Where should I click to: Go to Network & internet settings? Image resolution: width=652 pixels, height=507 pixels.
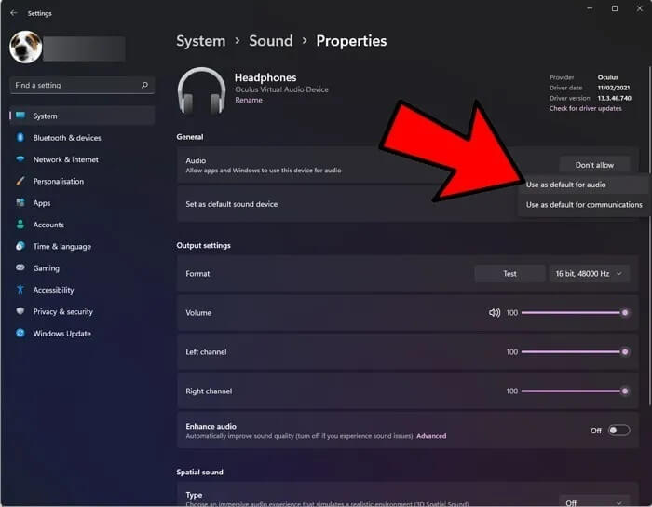pos(82,159)
